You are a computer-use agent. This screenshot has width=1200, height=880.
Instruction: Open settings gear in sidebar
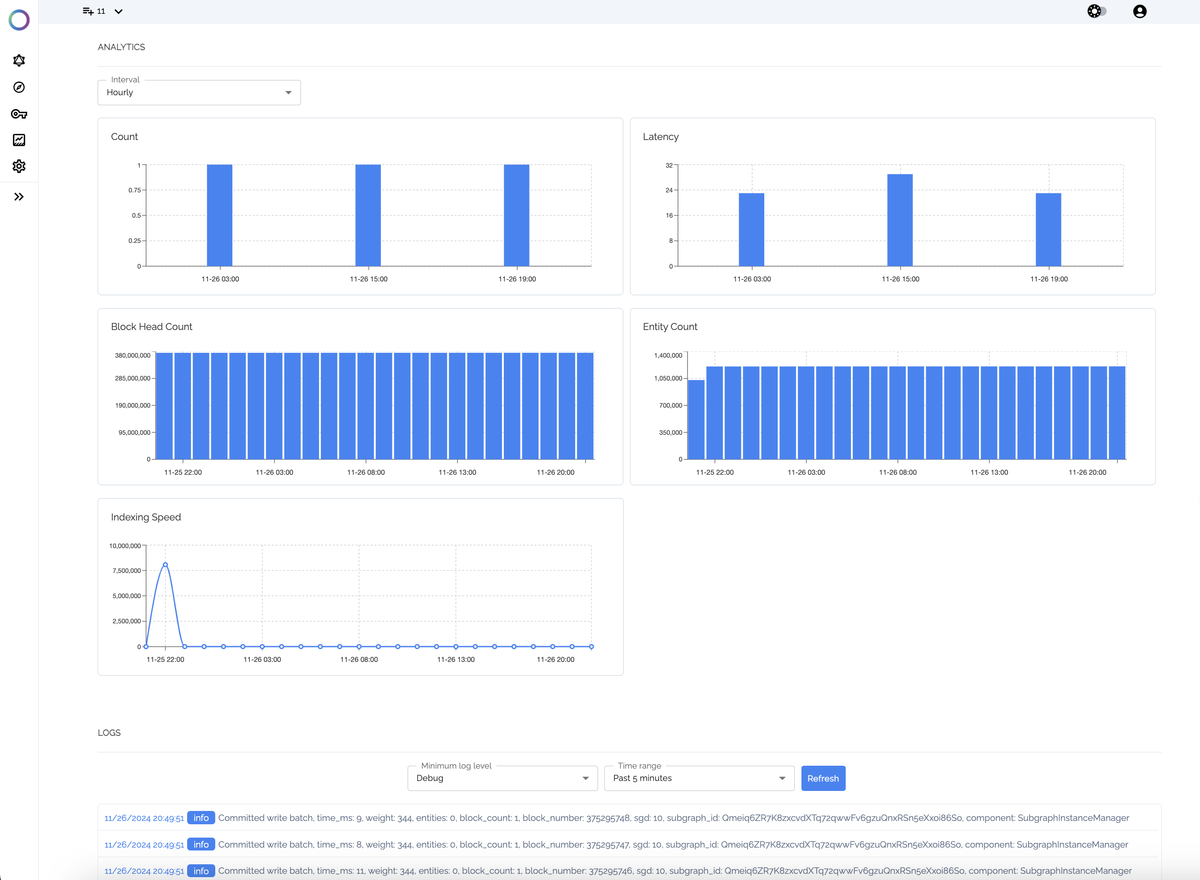tap(19, 166)
